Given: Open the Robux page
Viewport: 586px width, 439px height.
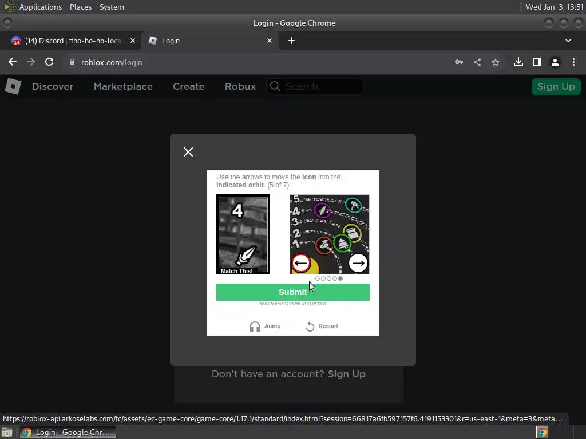Looking at the screenshot, I should click(240, 87).
